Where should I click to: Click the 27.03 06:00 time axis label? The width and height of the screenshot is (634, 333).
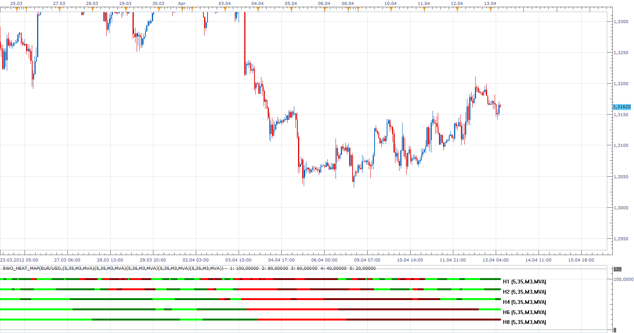click(x=67, y=260)
